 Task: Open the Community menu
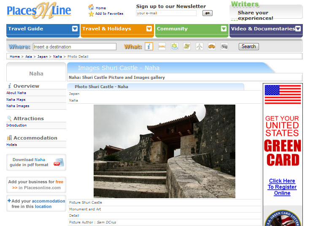(192, 31)
